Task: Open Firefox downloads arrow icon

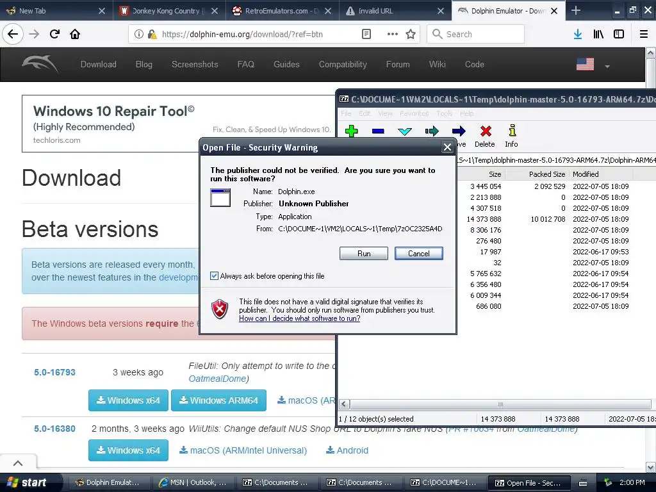Action: coord(578,34)
